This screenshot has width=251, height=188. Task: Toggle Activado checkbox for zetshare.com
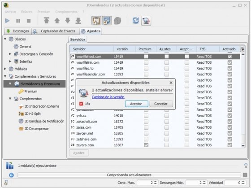tap(229, 139)
